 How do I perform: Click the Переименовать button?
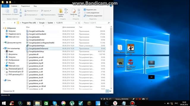tap(48, 15)
